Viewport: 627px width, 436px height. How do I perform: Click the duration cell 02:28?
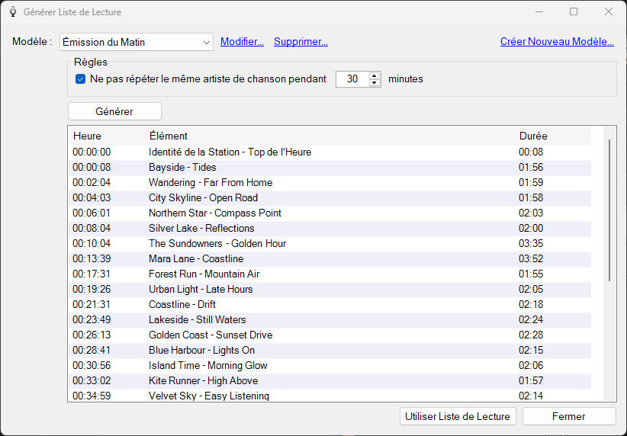point(531,335)
